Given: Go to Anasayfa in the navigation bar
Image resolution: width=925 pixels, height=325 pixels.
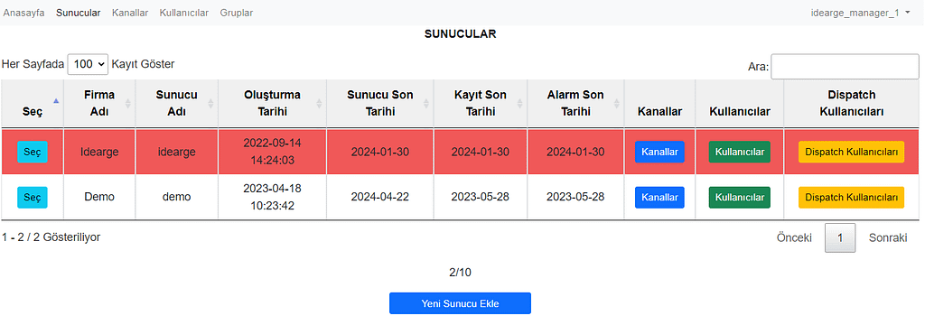Looking at the screenshot, I should click(x=24, y=13).
